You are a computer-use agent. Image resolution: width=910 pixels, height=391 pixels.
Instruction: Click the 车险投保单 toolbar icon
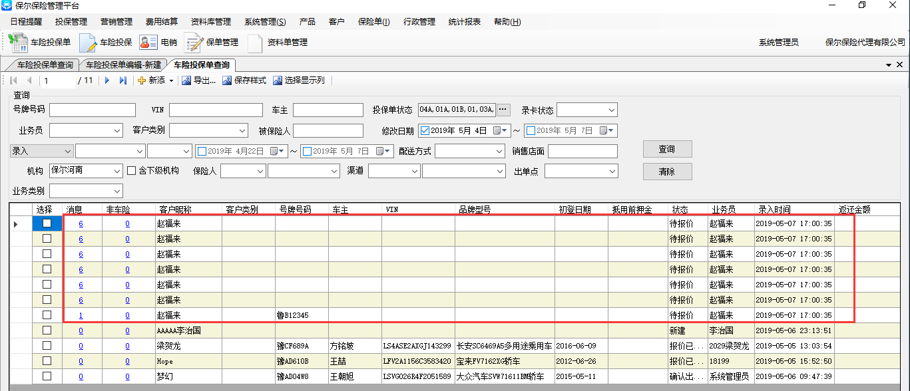[x=19, y=43]
